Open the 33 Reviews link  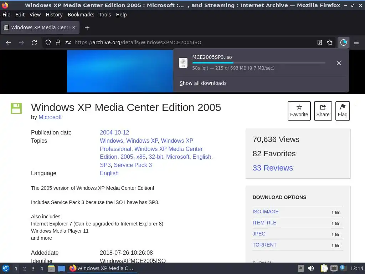pos(273,168)
